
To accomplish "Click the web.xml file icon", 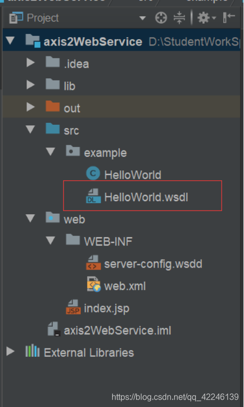I will click(94, 285).
